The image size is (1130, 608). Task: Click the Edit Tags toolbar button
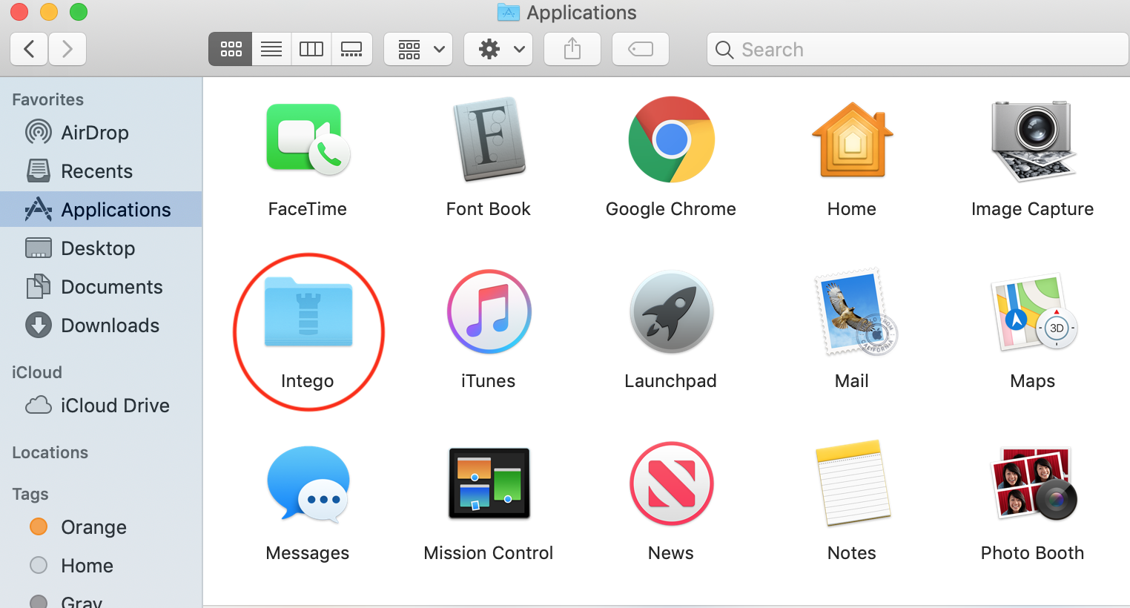pos(641,49)
